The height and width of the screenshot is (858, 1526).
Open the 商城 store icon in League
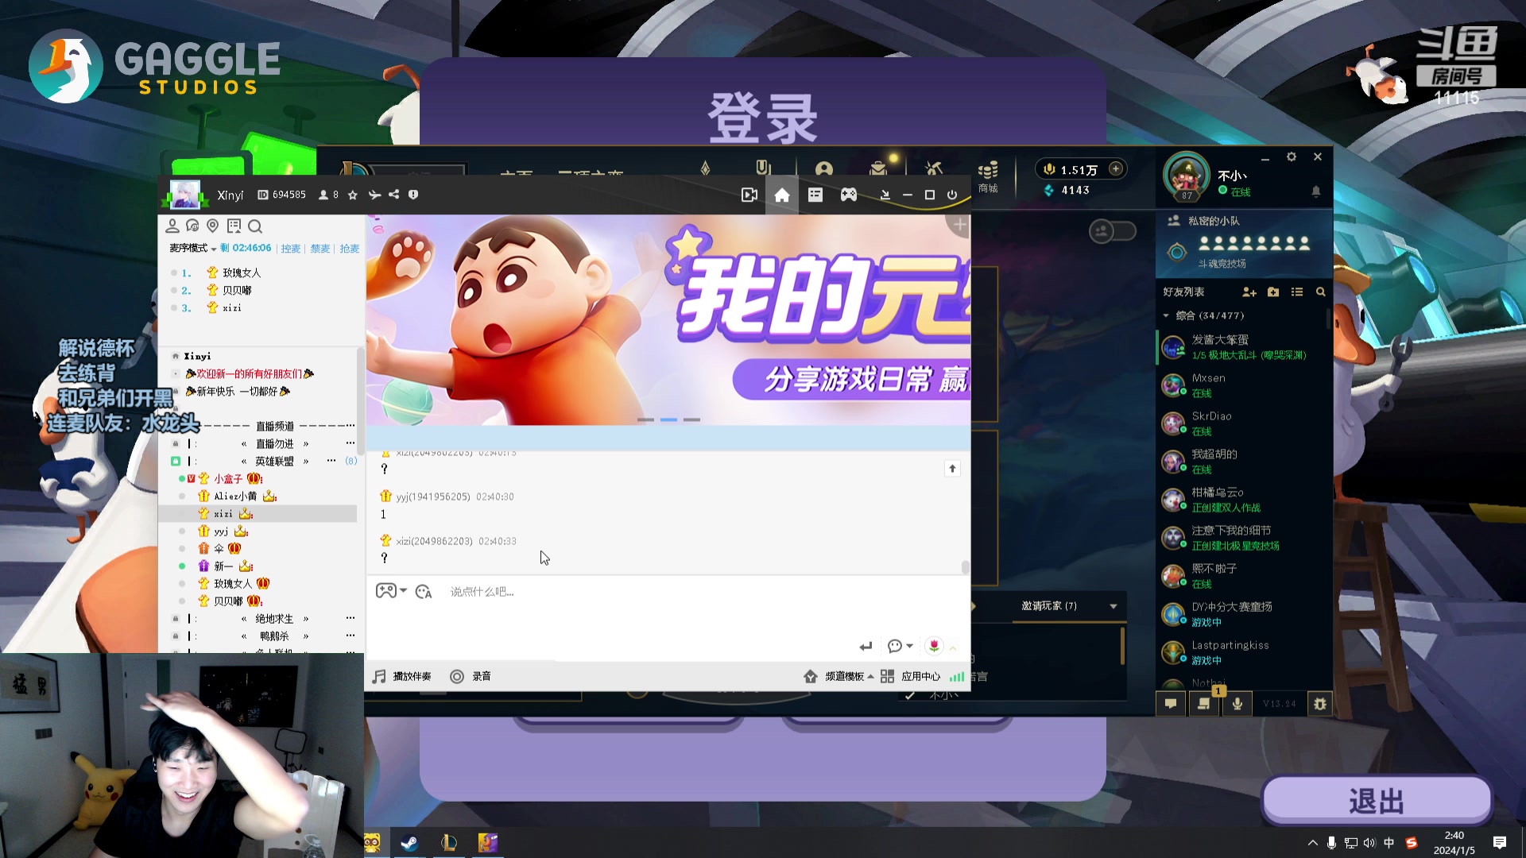[x=988, y=177]
